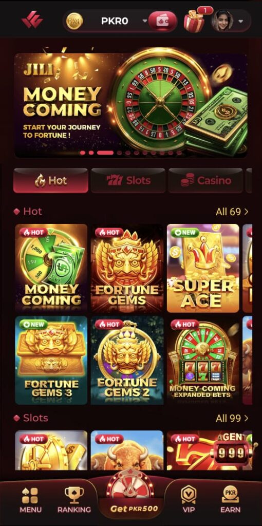The width and height of the screenshot is (262, 526).
Task: Select the first banner carousel dot
Action: [x=83, y=153]
